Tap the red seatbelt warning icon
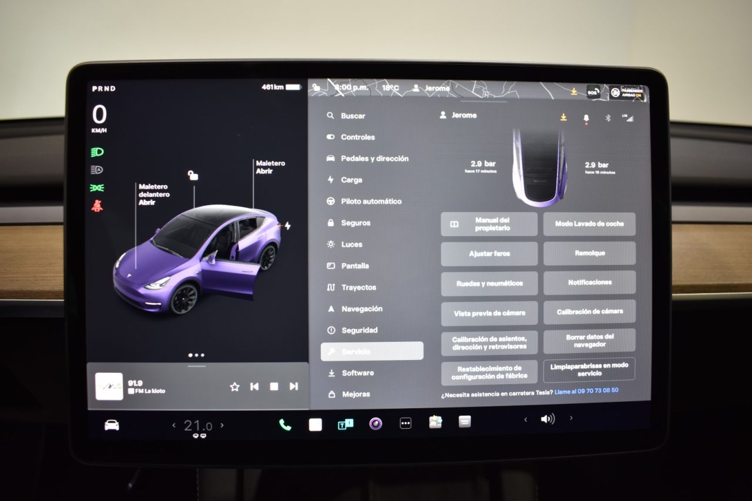Image resolution: width=752 pixels, height=501 pixels. [x=98, y=206]
